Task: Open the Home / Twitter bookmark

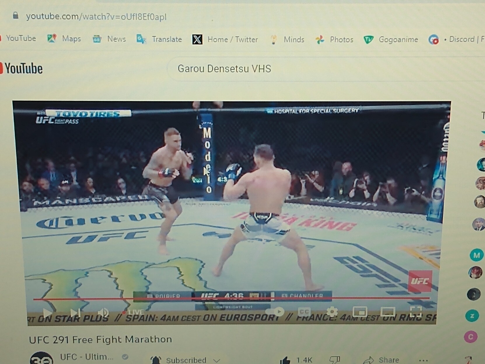Action: [225, 39]
